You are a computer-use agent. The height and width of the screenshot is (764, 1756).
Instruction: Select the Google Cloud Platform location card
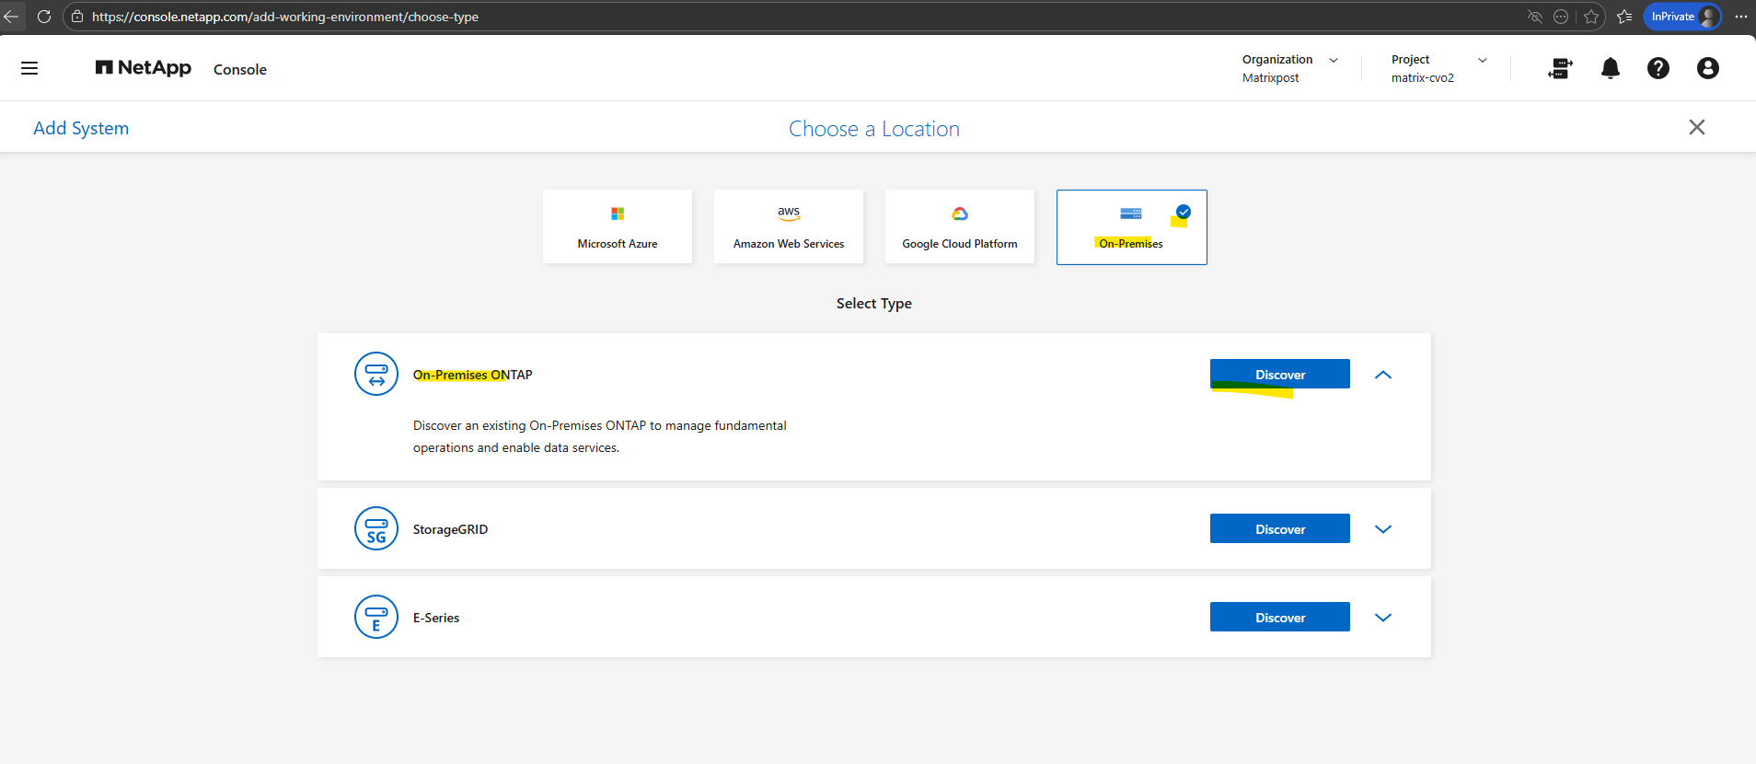click(x=960, y=226)
